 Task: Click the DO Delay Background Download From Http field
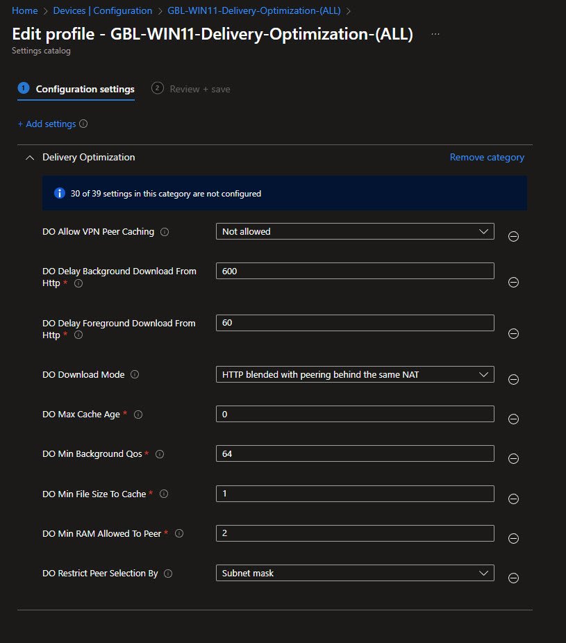coord(355,271)
